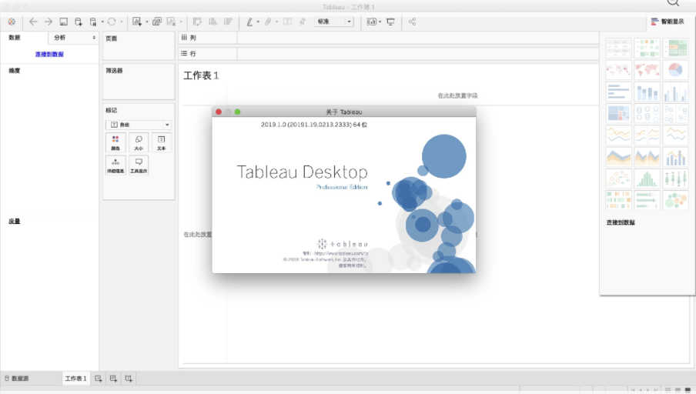Click the search magnifier icon at top right

click(674, 2)
